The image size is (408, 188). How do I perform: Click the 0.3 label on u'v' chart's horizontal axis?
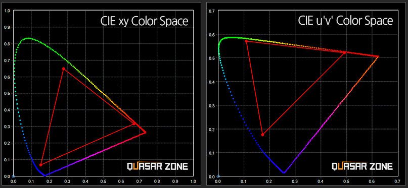point(295,180)
